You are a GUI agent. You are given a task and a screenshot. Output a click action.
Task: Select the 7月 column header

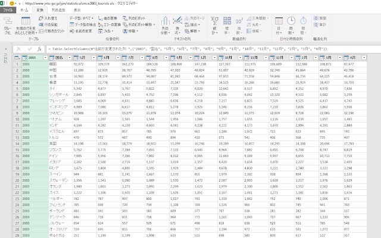pyautogui.click(x=133, y=58)
